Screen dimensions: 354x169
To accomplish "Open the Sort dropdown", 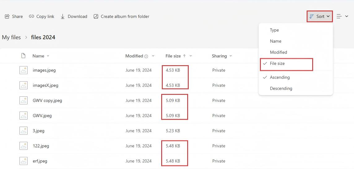I will pyautogui.click(x=320, y=16).
